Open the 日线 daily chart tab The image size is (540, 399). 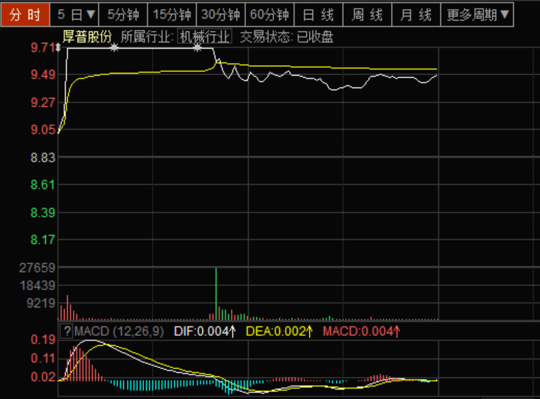pos(319,15)
